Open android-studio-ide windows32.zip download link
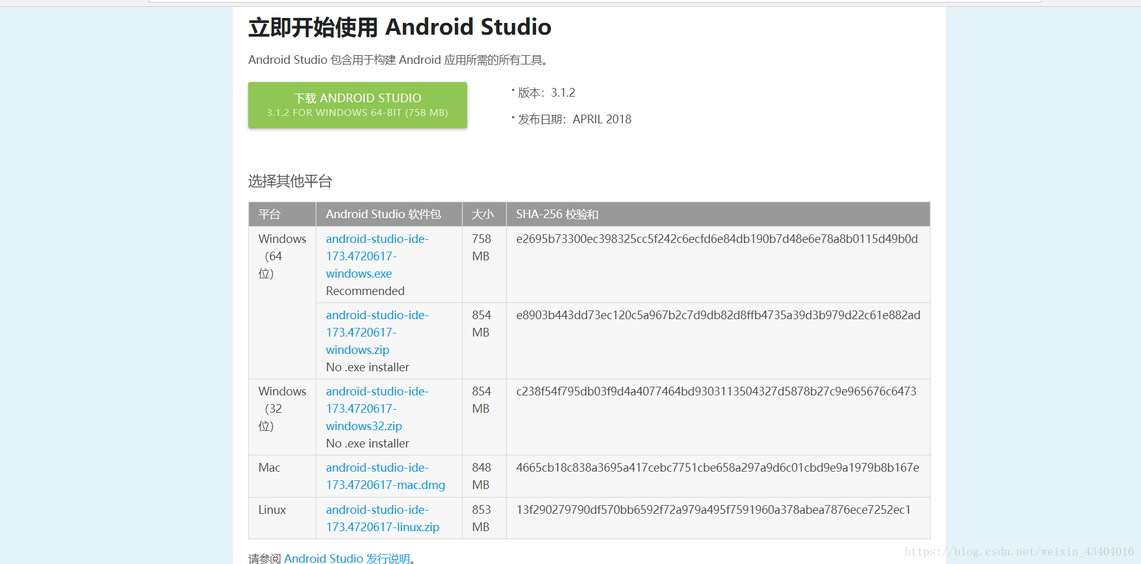Screen dimensions: 1141x564 (377, 408)
